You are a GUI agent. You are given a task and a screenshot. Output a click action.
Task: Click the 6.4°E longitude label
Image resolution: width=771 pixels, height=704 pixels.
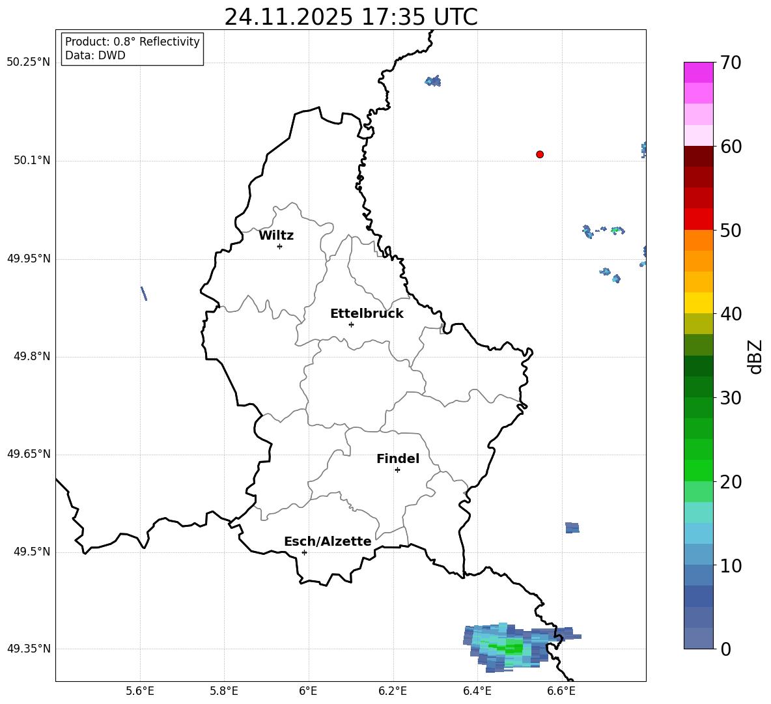pos(477,691)
